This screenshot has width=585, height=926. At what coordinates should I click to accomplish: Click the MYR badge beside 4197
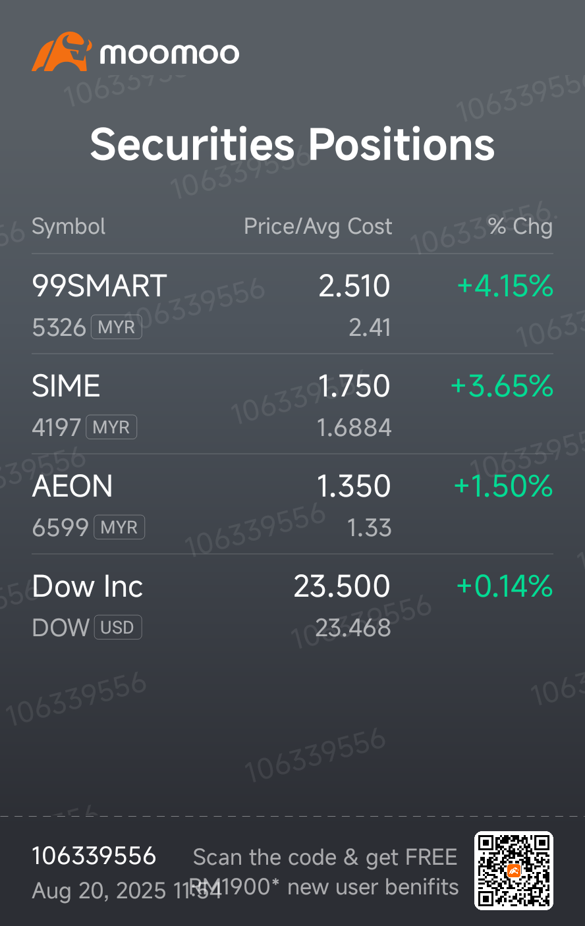(111, 427)
